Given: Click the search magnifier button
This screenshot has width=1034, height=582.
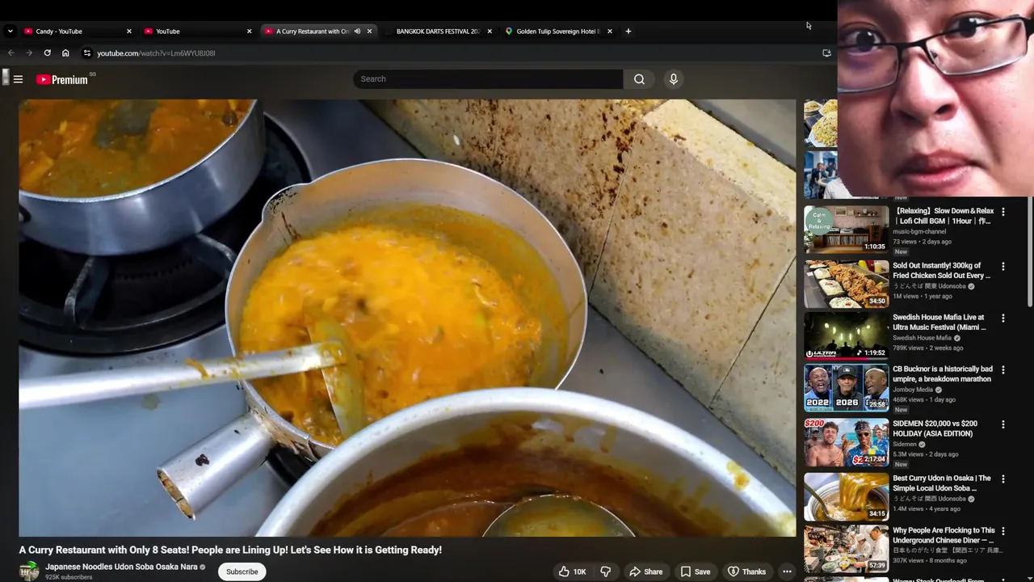Looking at the screenshot, I should click(x=639, y=79).
